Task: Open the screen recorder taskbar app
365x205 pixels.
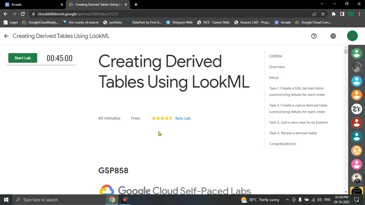Action: coord(125,200)
